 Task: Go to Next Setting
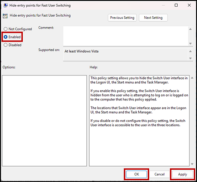point(153,18)
